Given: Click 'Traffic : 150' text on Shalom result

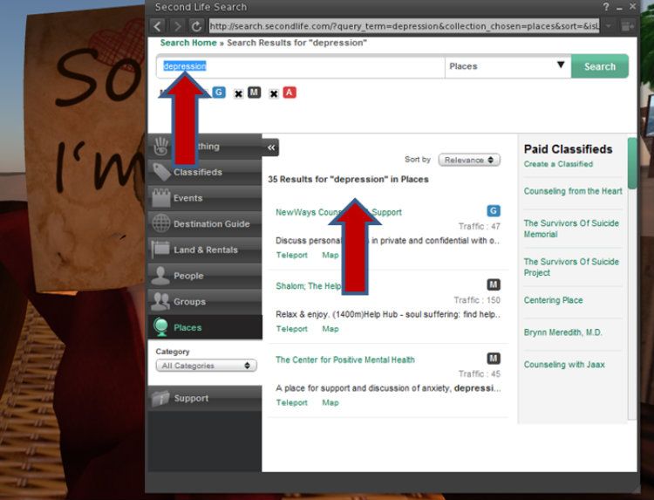Looking at the screenshot, I should coord(477,300).
